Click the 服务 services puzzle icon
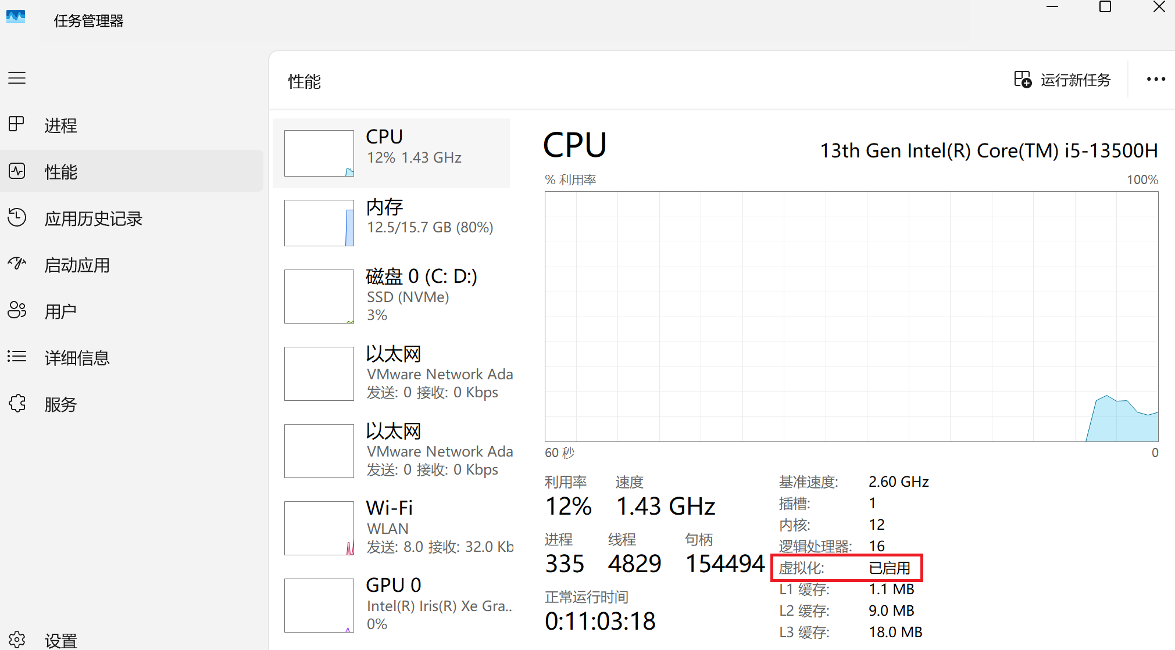The height and width of the screenshot is (650, 1175). 17,403
